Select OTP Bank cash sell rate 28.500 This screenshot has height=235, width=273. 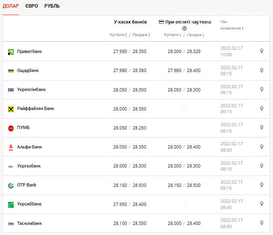tap(139, 185)
